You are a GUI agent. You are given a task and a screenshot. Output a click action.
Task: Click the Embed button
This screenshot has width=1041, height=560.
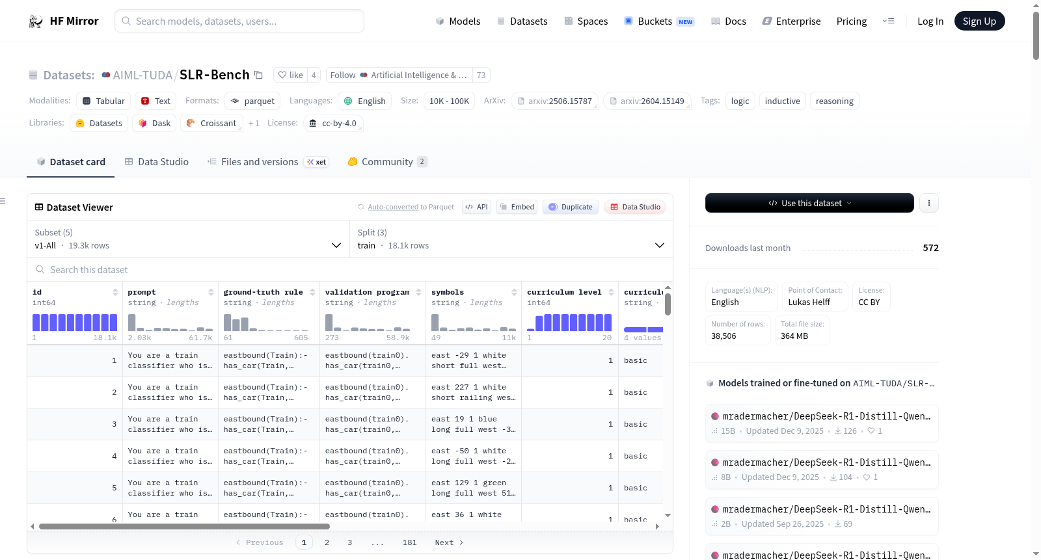point(517,207)
